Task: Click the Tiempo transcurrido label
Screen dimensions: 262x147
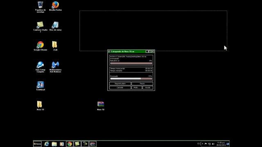Action: [x=117, y=69]
